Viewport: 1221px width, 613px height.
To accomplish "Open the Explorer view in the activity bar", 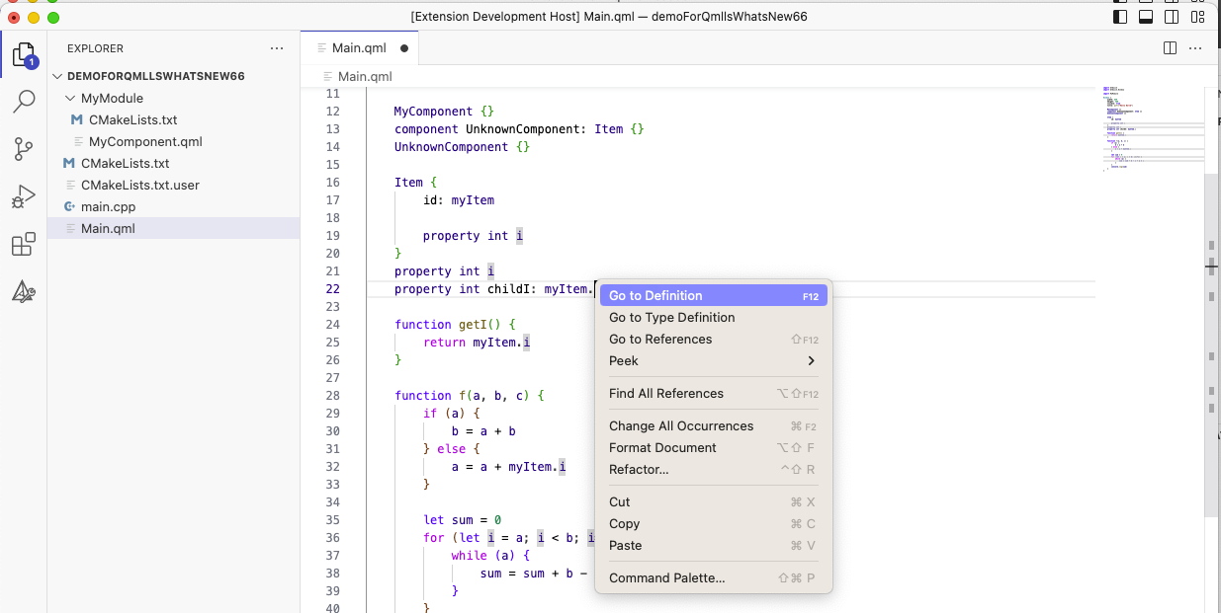I will (24, 56).
